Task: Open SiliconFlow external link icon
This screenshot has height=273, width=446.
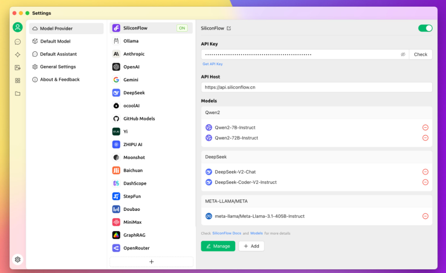Action: (229, 28)
